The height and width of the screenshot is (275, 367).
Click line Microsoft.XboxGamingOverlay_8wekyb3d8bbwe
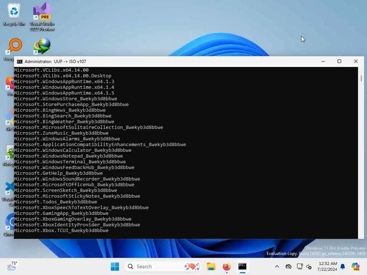[x=73, y=219]
